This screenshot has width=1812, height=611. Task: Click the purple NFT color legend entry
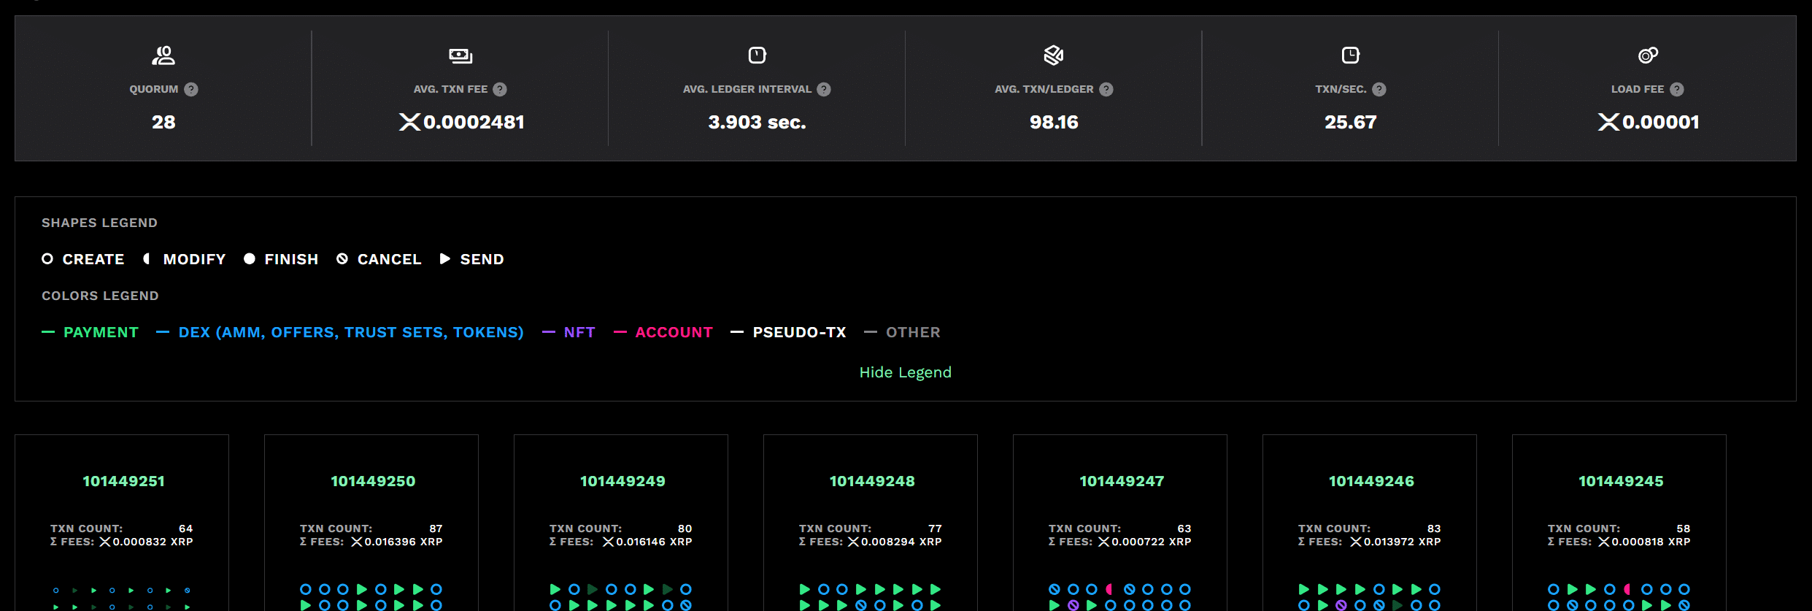coord(579,332)
